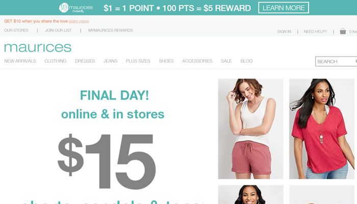Click the mymaurices rewards logo in banner
Screen dimensions: 357x204
(x=76, y=8)
